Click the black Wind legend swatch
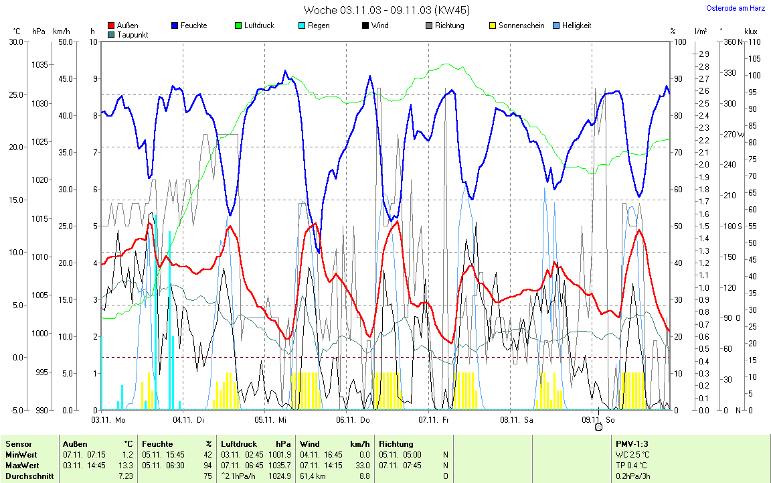 point(365,26)
